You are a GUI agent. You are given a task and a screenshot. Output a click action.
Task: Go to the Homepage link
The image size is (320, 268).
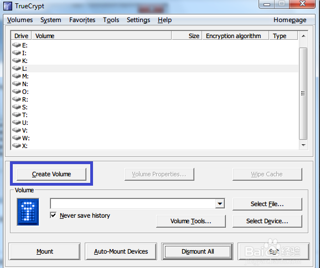[x=290, y=20]
